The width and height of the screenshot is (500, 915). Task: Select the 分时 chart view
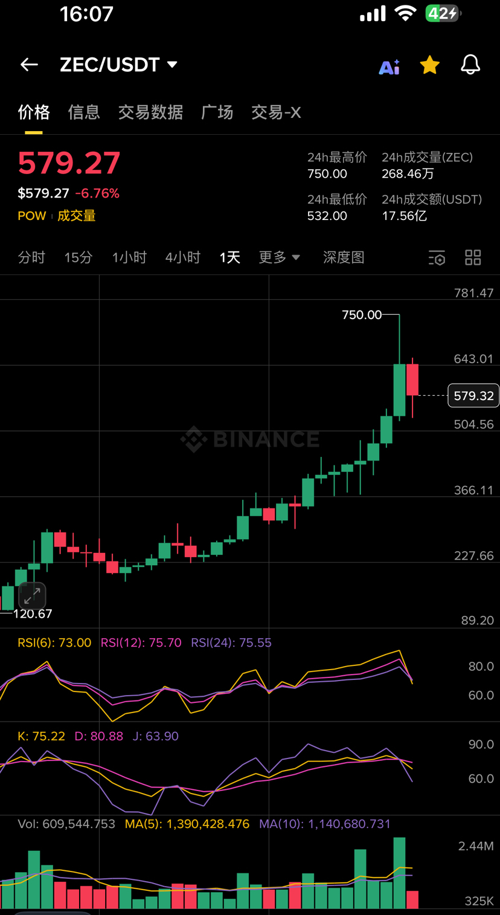coord(31,257)
